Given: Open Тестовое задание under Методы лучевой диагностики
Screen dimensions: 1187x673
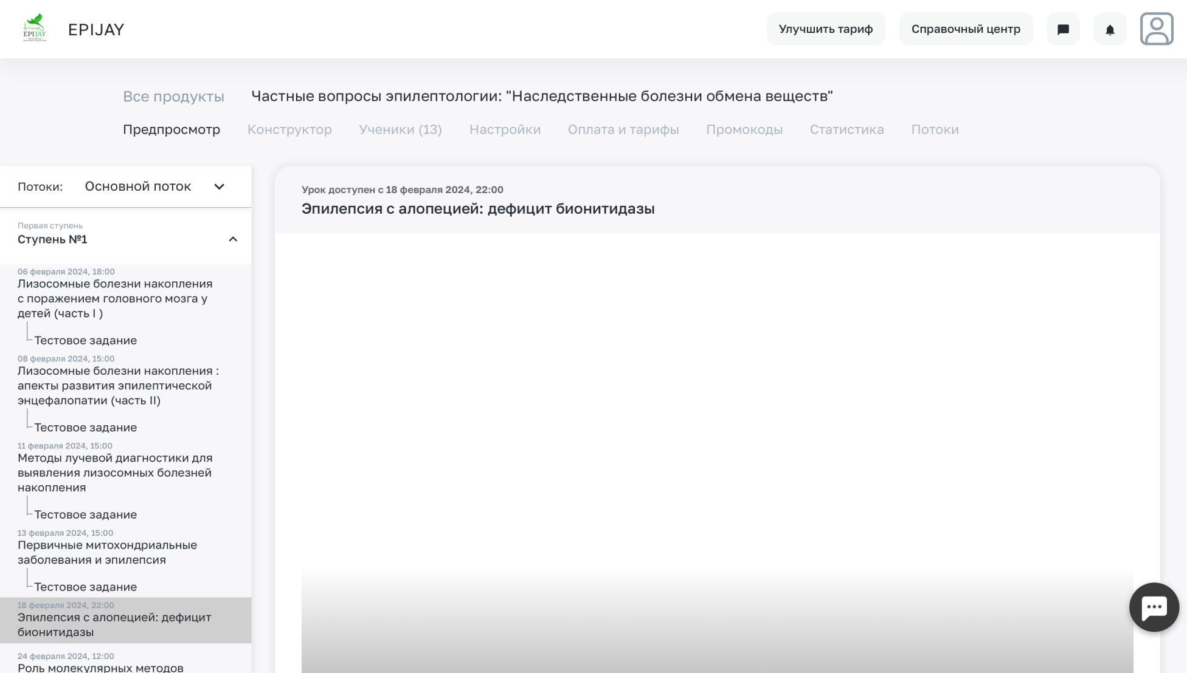Looking at the screenshot, I should point(85,514).
